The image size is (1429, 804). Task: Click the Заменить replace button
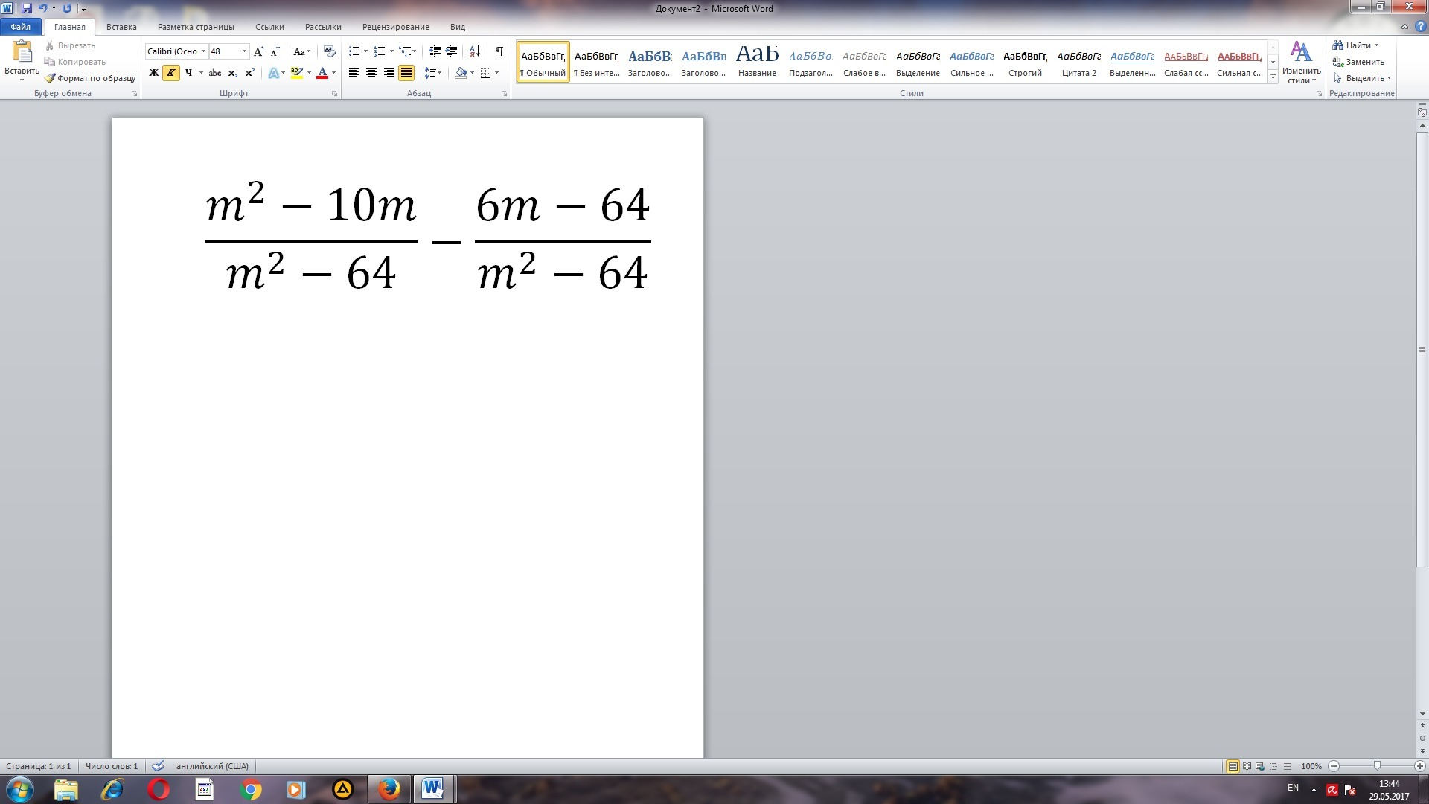(1359, 62)
